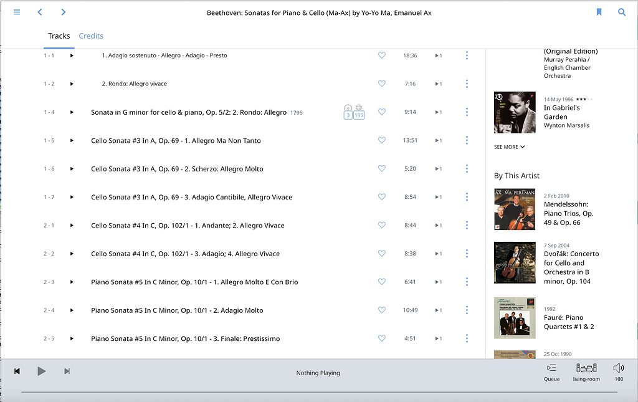Open the more options menu for Op. 69 Allegro Ma Non Tanto
This screenshot has height=402, width=638.
467,140
